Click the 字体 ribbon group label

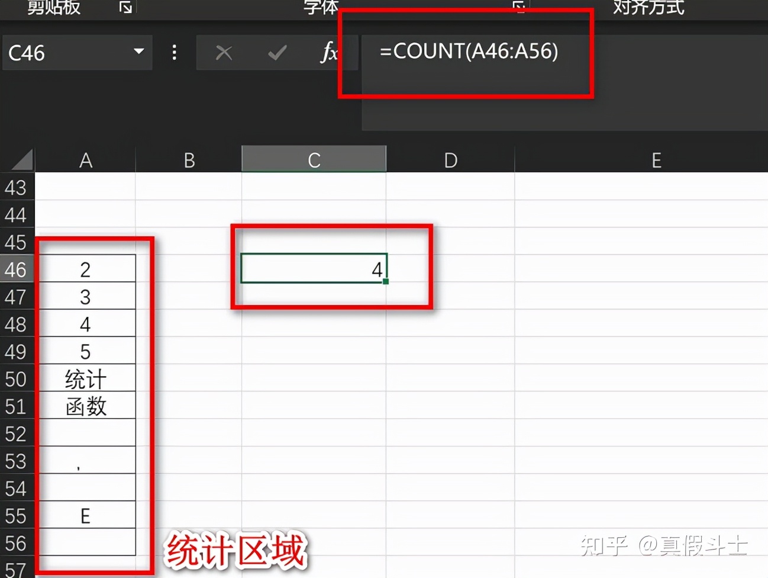click(x=320, y=8)
